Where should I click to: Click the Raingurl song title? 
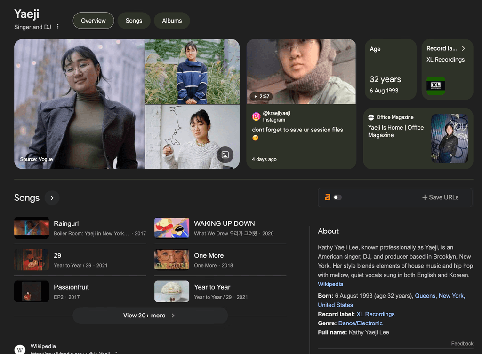pos(66,223)
